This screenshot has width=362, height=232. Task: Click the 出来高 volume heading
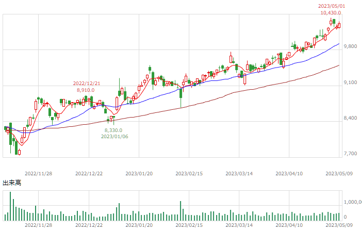[12, 183]
